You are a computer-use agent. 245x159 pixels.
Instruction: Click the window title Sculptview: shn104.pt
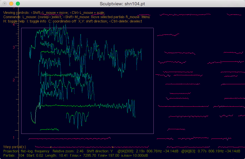(x=122, y=3)
